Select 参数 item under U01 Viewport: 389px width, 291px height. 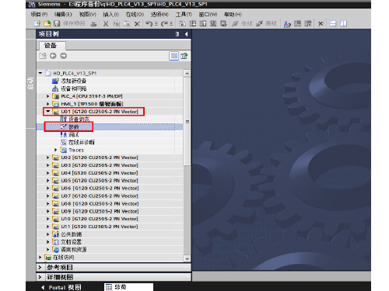(x=73, y=127)
